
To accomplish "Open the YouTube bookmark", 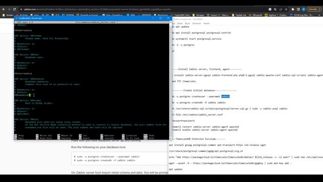I will point(22,15).
